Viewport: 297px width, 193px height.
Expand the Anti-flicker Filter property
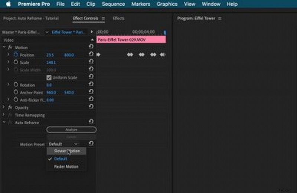[x=8, y=99]
